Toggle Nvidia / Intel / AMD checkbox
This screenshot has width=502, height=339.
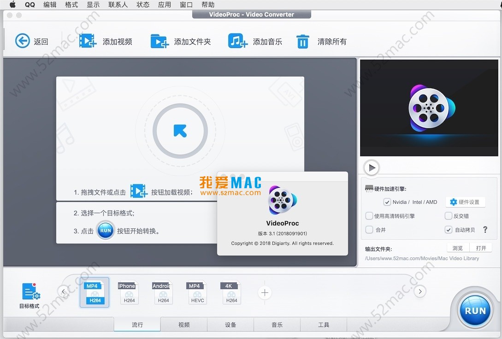[x=387, y=202]
